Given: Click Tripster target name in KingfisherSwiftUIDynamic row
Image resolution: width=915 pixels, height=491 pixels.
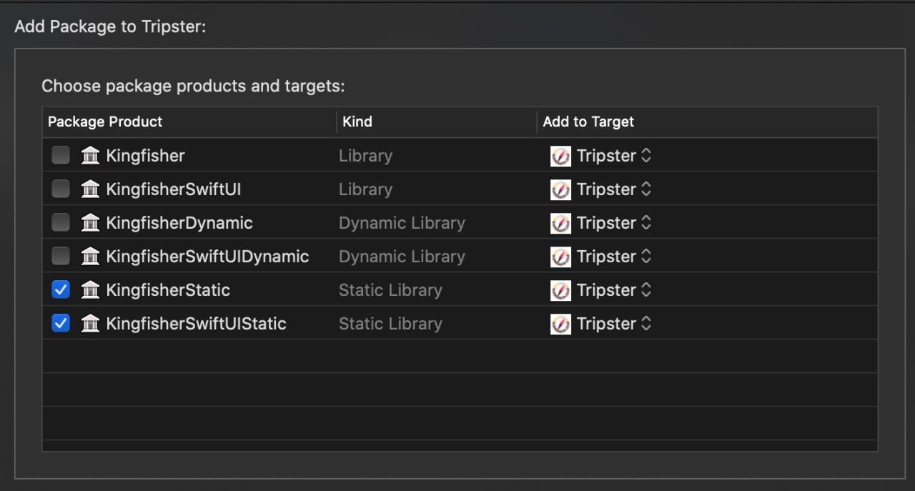Looking at the screenshot, I should 607,257.
